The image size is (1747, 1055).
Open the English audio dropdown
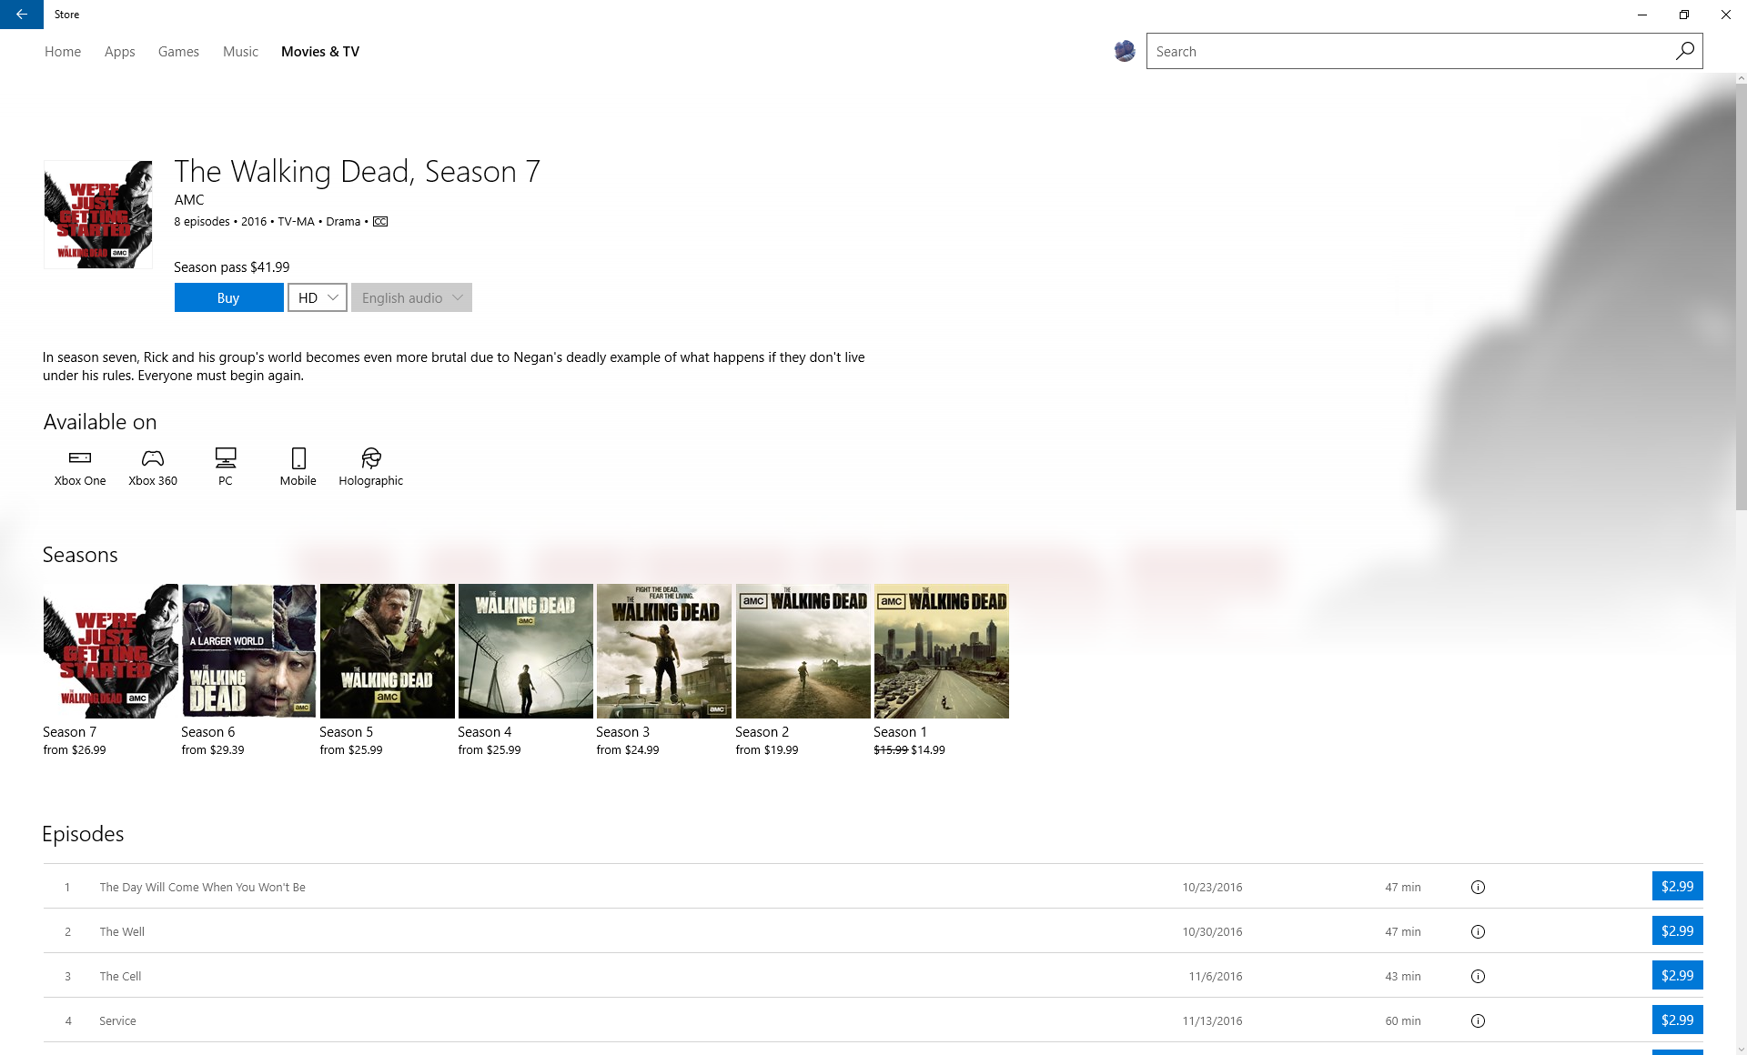click(x=411, y=297)
